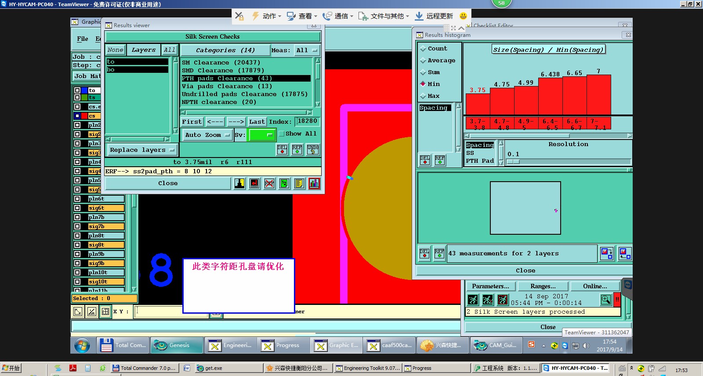Select the Sum radio option

click(430, 72)
